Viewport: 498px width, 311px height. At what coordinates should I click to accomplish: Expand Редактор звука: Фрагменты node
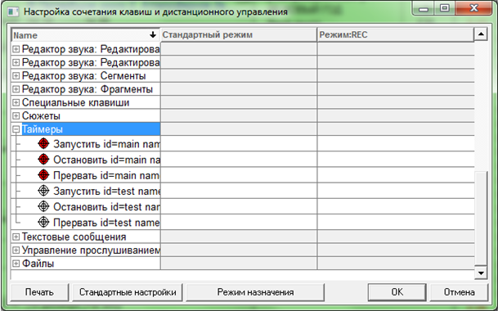point(16,89)
